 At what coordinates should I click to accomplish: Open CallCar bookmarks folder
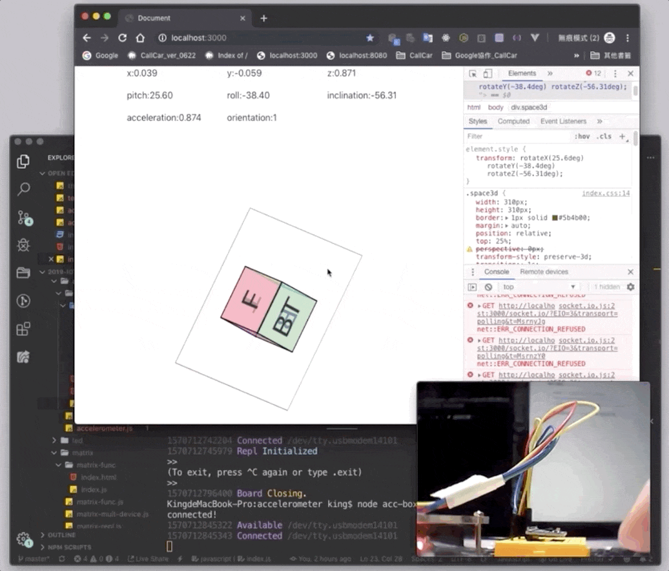415,56
